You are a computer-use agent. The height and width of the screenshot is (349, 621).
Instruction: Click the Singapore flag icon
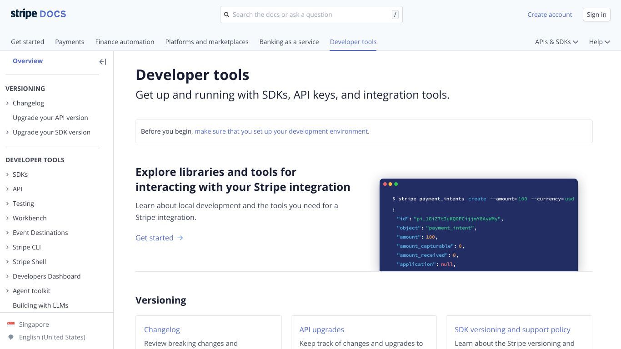tap(11, 324)
